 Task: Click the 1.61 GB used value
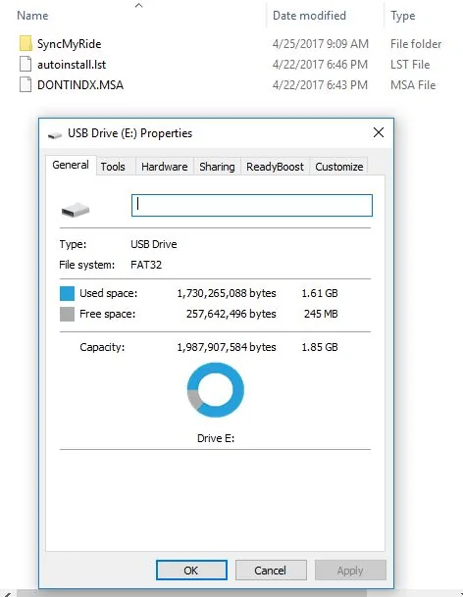point(320,293)
